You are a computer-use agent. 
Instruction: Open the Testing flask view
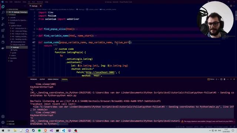3,36
